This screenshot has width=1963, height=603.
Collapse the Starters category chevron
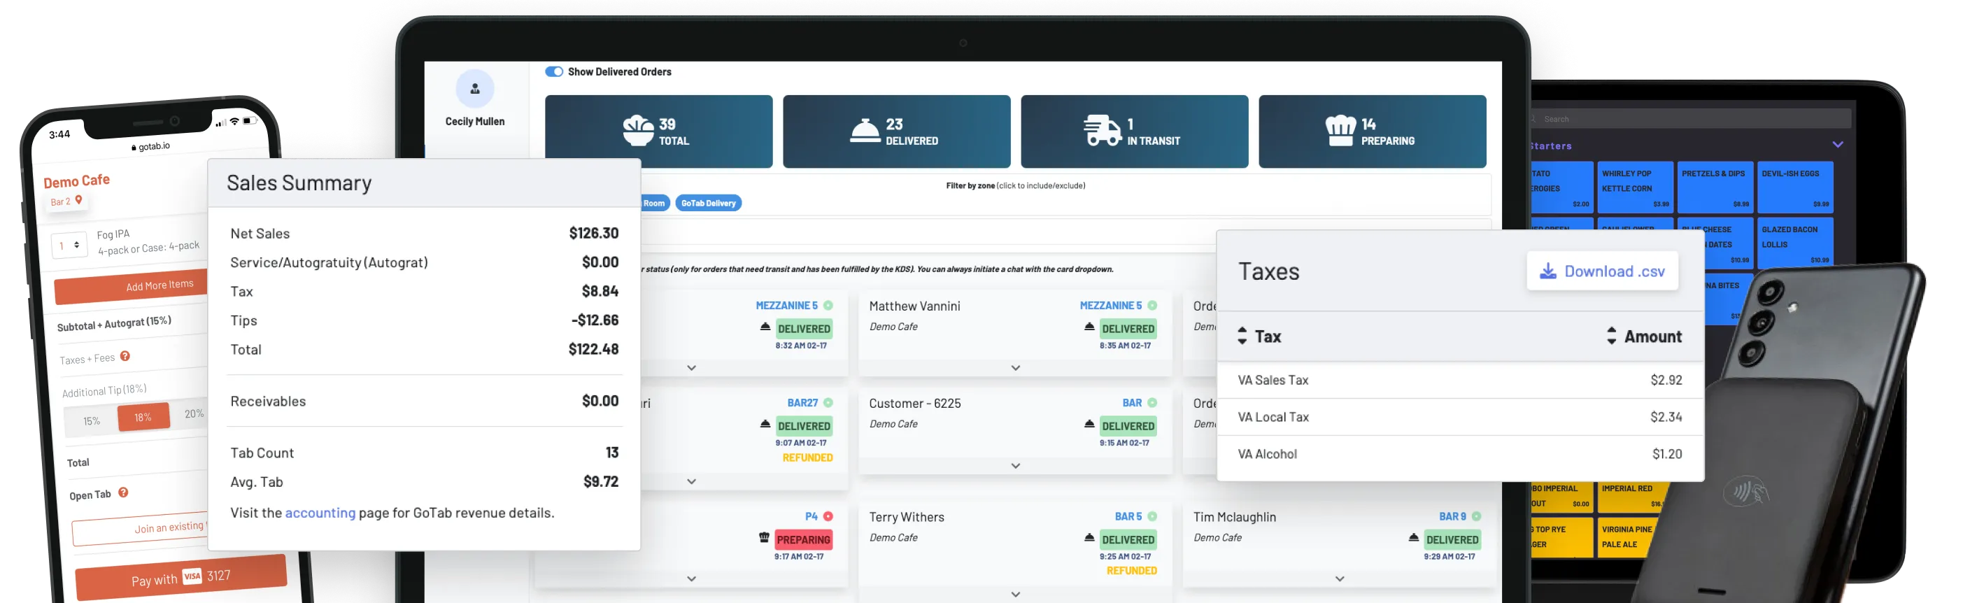(x=1837, y=145)
